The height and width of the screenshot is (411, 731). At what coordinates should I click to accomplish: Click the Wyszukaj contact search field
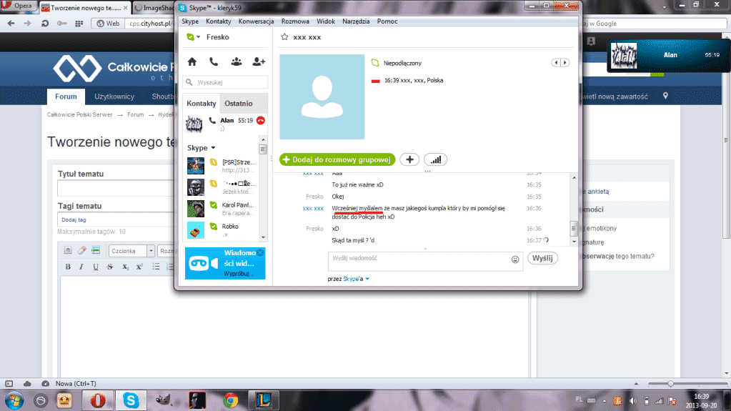point(226,82)
